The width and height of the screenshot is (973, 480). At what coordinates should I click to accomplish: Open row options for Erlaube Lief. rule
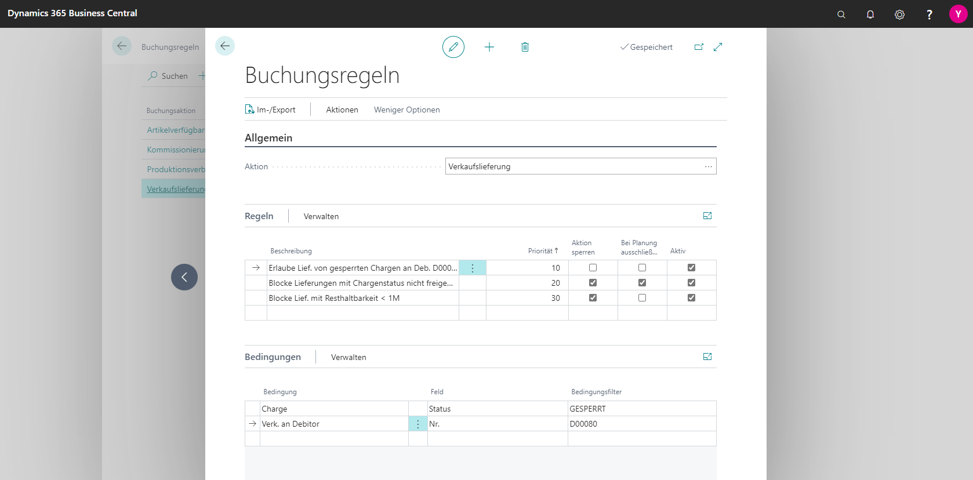(x=473, y=268)
